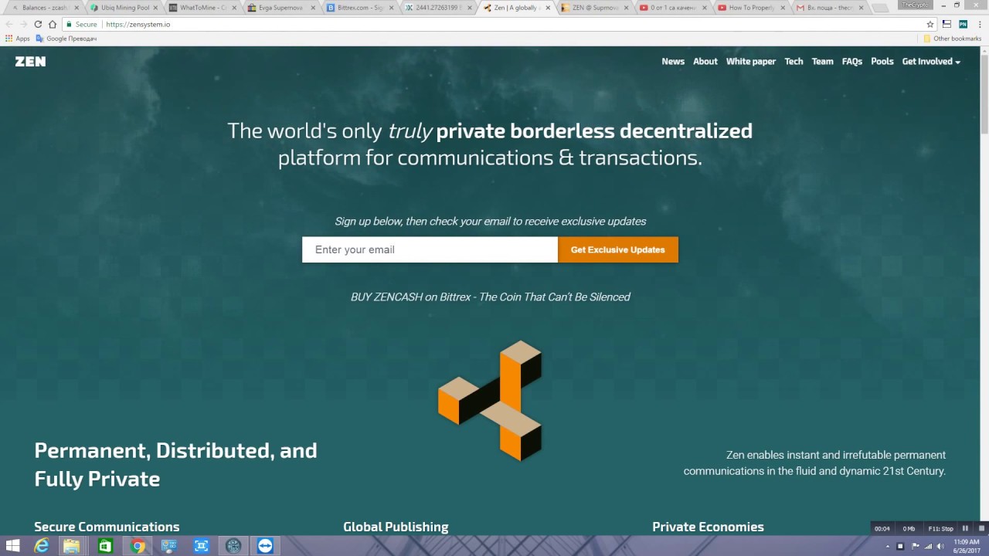
Task: Show hidden system tray icons
Action: pyautogui.click(x=887, y=547)
